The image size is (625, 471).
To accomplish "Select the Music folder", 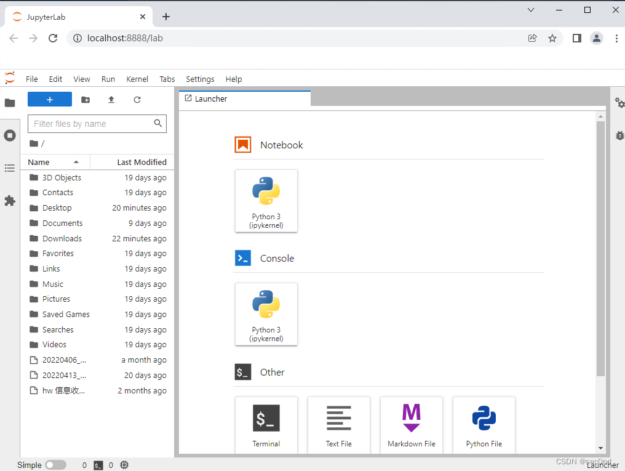I will click(97, 284).
